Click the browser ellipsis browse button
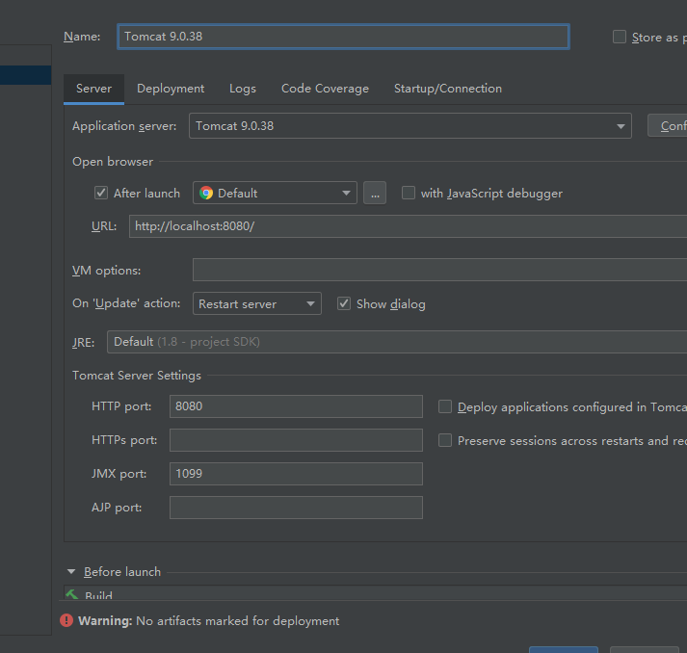This screenshot has height=653, width=687. [x=375, y=193]
